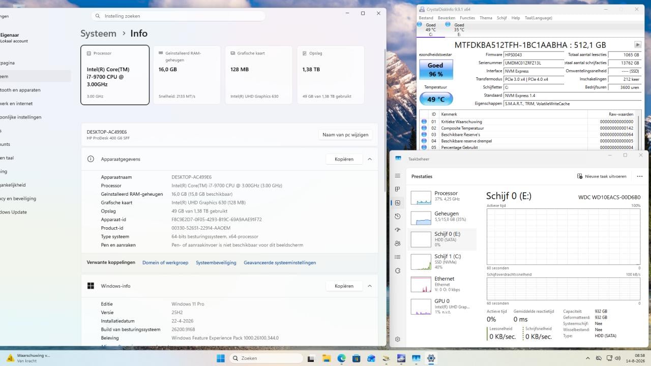Image resolution: width=651 pixels, height=366 pixels.
Task: Show hidden tray icons chevron
Action: tap(587, 358)
